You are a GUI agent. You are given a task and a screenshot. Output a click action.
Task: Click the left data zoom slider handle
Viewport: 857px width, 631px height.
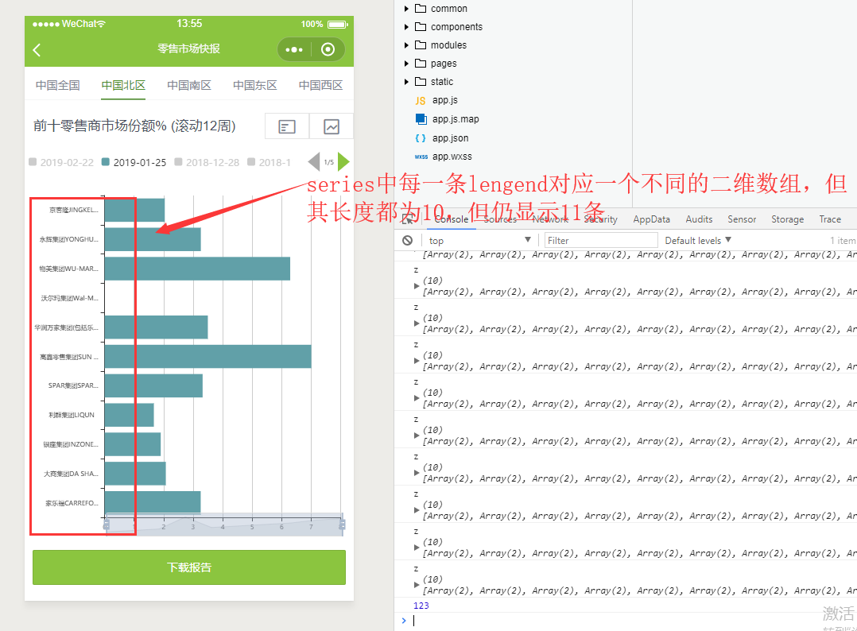pyautogui.click(x=106, y=525)
